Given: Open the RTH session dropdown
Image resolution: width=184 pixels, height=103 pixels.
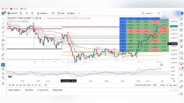Looking at the screenshot, I should [x=155, y=85].
